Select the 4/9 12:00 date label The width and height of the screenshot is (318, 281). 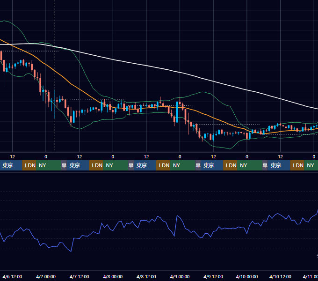213,276
